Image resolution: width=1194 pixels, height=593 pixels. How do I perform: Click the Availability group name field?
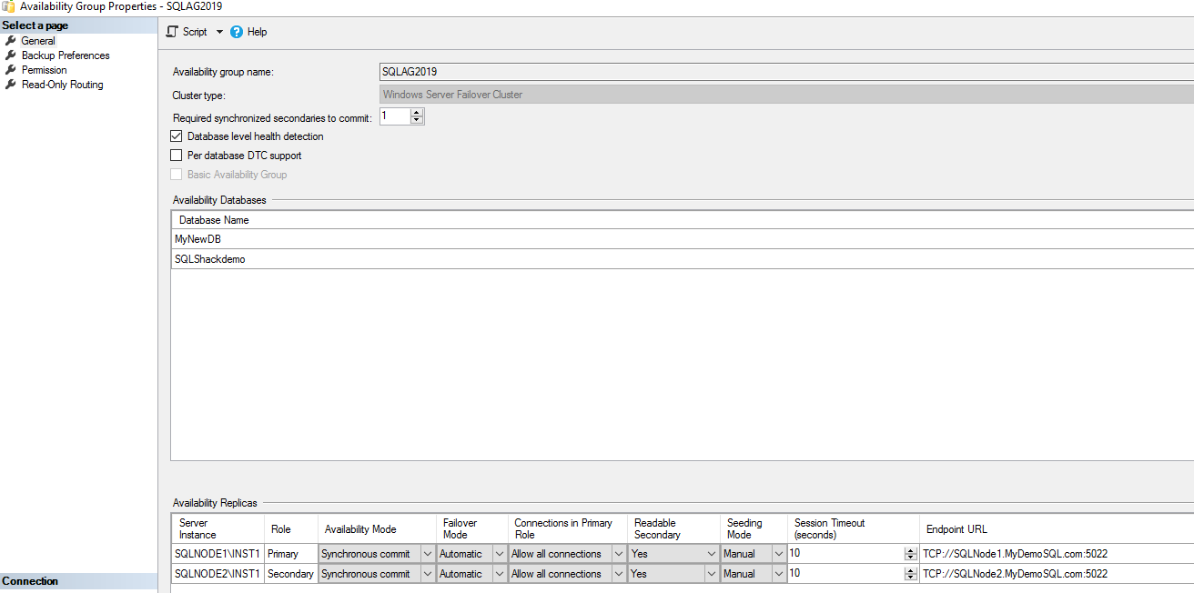(786, 72)
